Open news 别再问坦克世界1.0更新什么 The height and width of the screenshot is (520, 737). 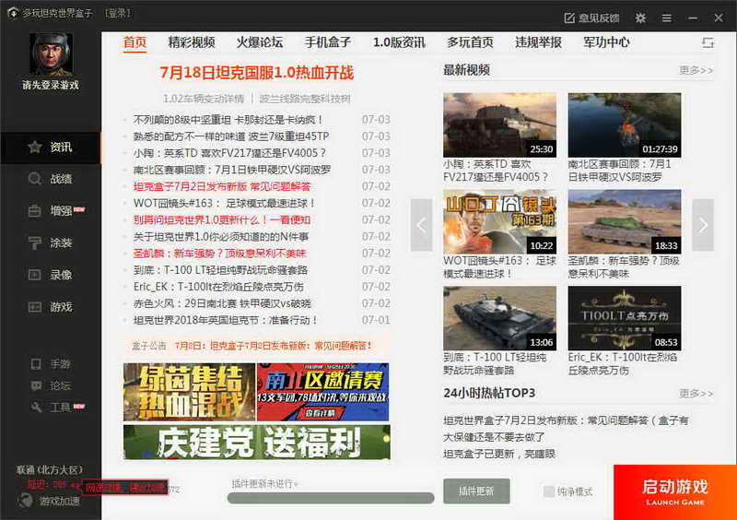222,220
